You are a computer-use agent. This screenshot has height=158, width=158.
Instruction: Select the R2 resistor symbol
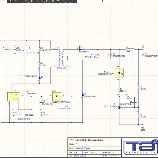[39, 50]
